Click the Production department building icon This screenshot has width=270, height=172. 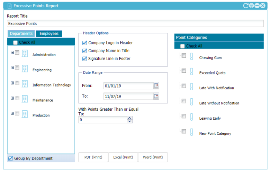[25, 114]
